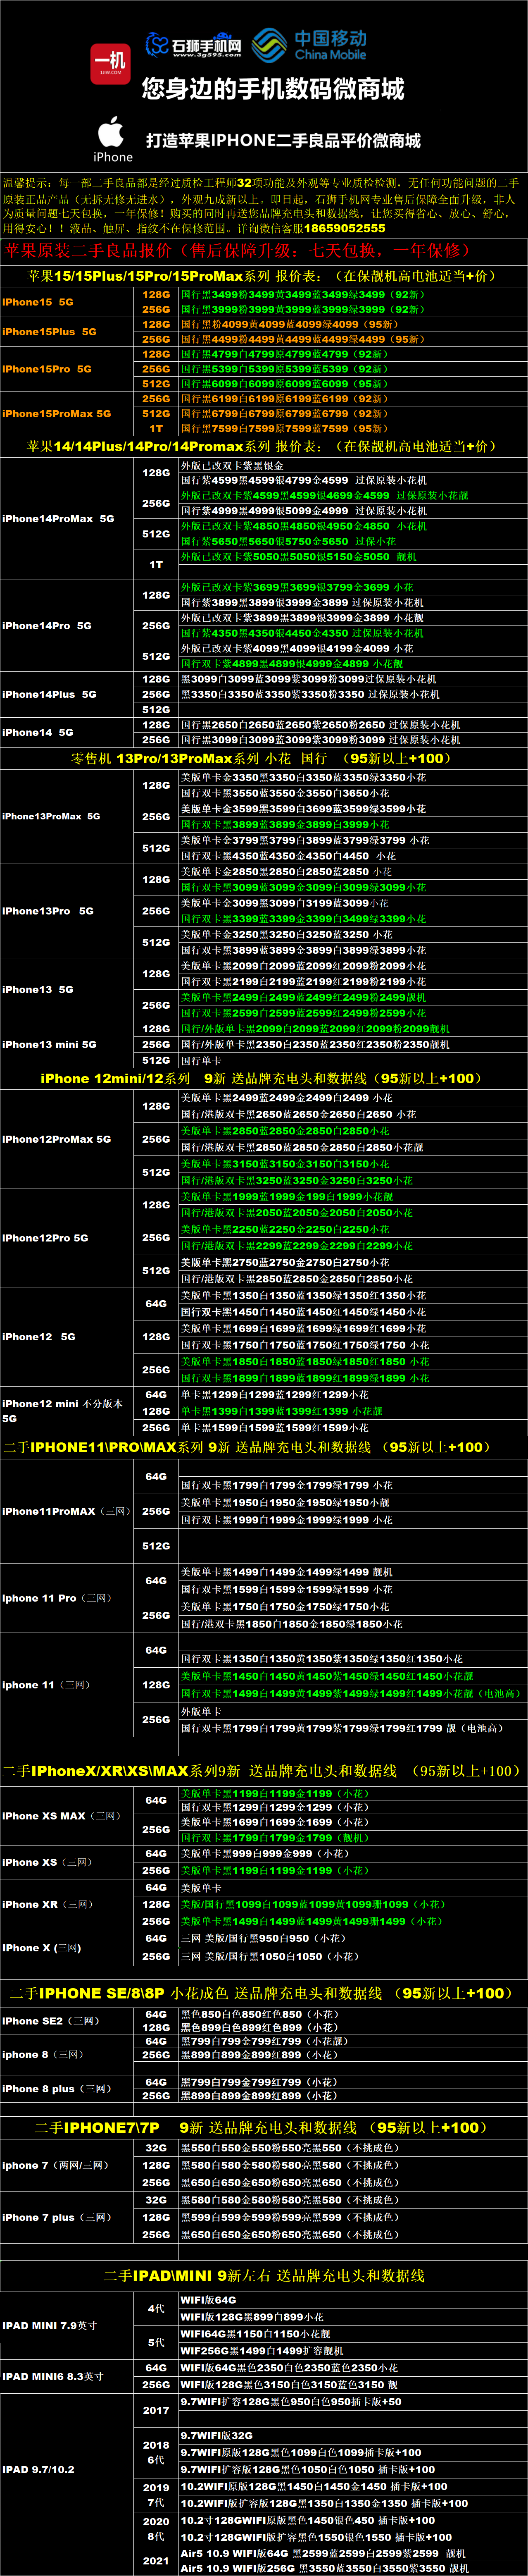Select the 苹果14/14Plus/14Pro/14Promax系列 header
Viewport: 528px width, 2576px height.
(x=261, y=446)
